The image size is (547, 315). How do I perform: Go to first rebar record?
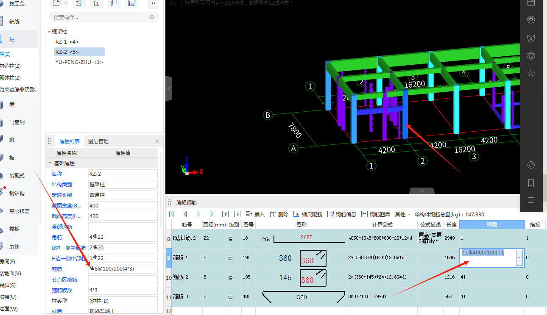click(x=171, y=214)
